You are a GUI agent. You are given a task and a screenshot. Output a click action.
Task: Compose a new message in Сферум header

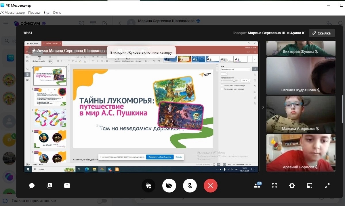coord(104,23)
